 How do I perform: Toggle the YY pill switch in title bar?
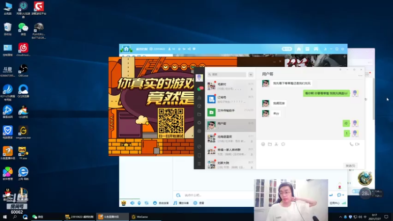[287, 49]
